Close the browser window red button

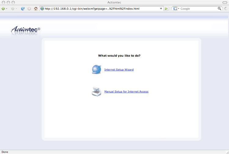point(3,2)
